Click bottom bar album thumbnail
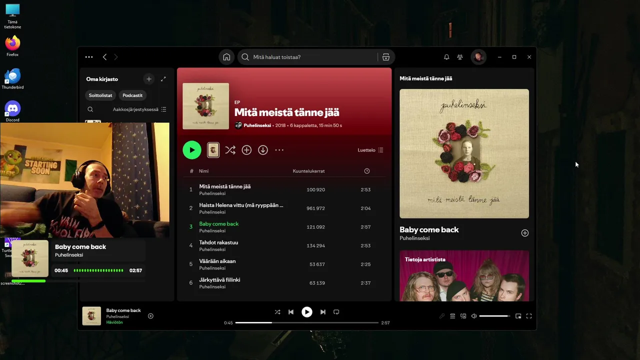The image size is (640, 360). (x=91, y=316)
